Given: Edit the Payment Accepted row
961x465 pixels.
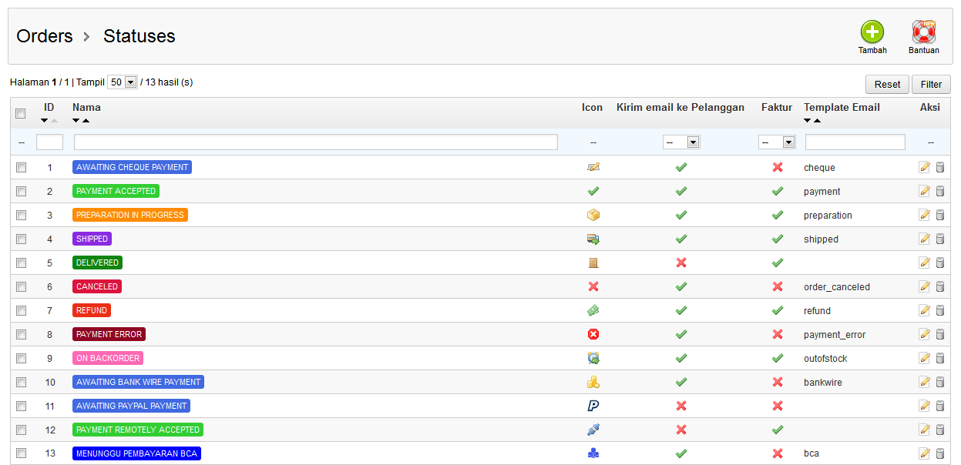Looking at the screenshot, I should point(925,191).
